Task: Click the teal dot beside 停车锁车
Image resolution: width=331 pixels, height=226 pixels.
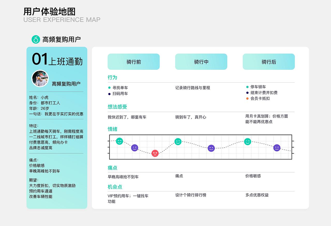Action: pyautogui.click(x=247, y=87)
